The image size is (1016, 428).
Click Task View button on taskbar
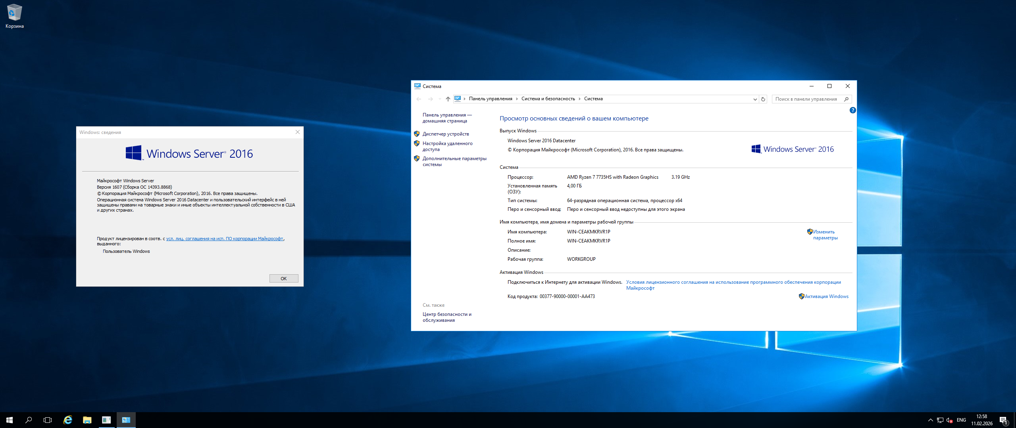pyautogui.click(x=48, y=420)
